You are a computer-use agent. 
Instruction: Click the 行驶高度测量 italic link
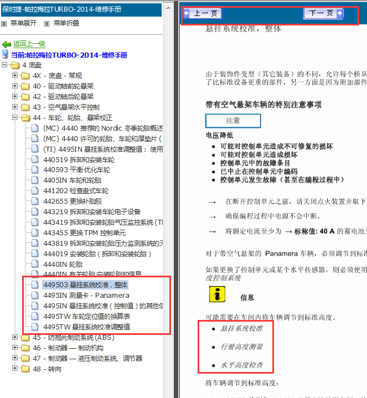click(x=241, y=347)
